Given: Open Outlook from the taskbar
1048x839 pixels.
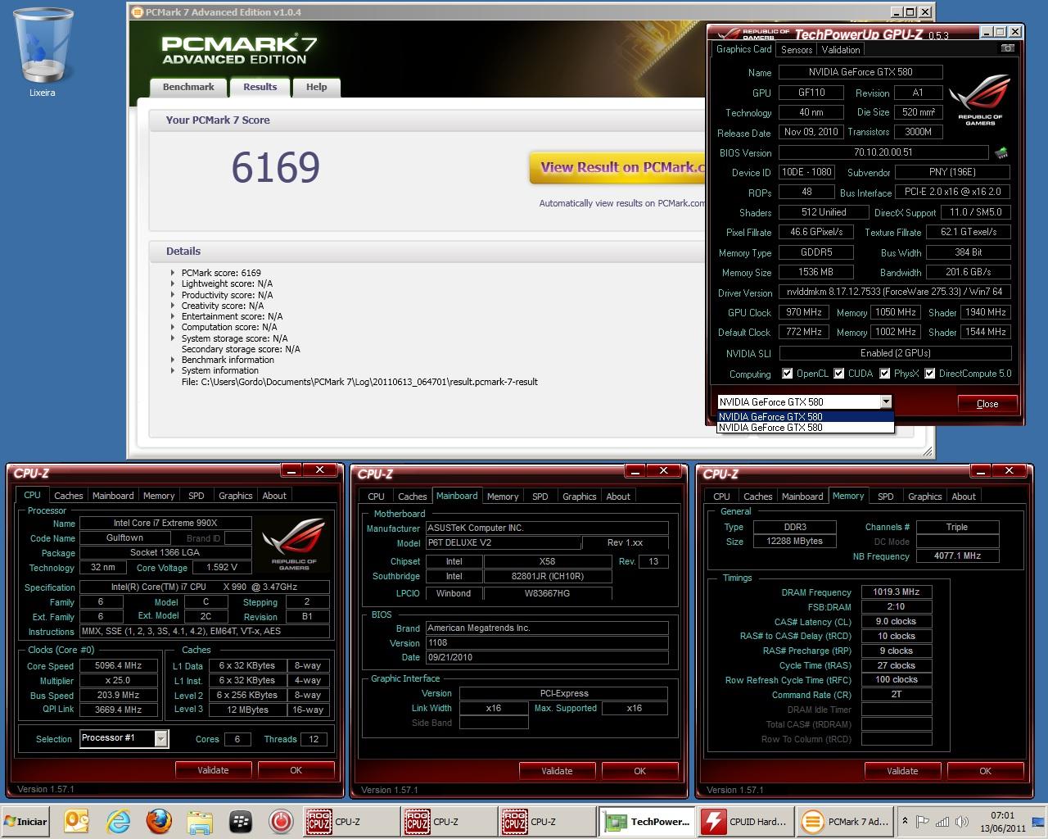Looking at the screenshot, I should (x=76, y=821).
